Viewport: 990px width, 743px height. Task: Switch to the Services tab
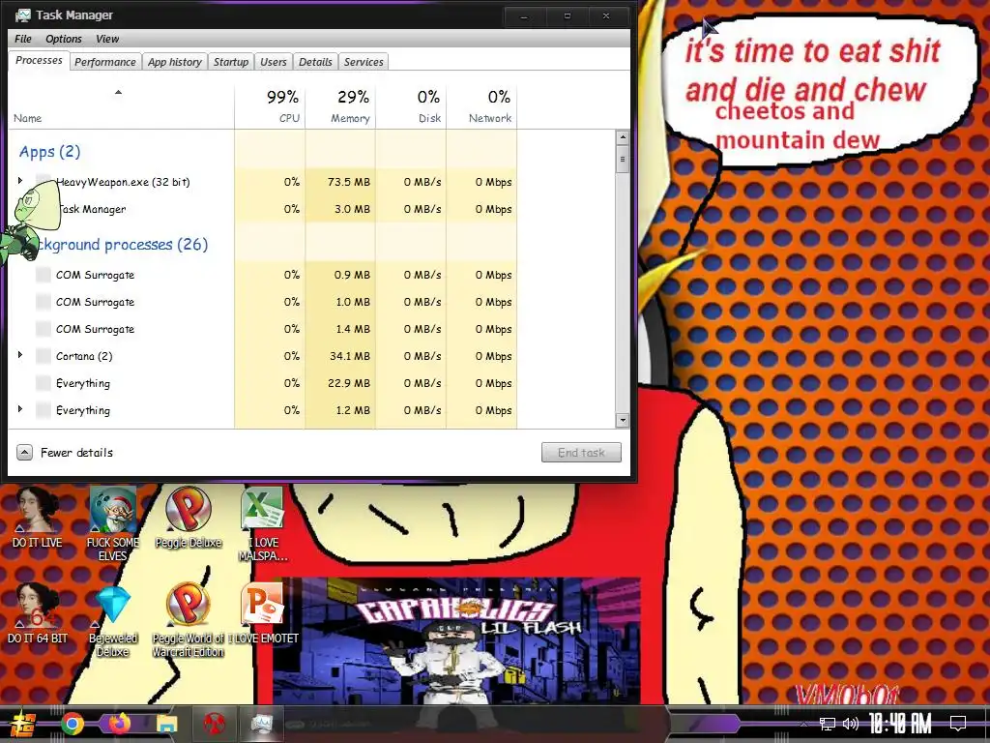pos(364,62)
